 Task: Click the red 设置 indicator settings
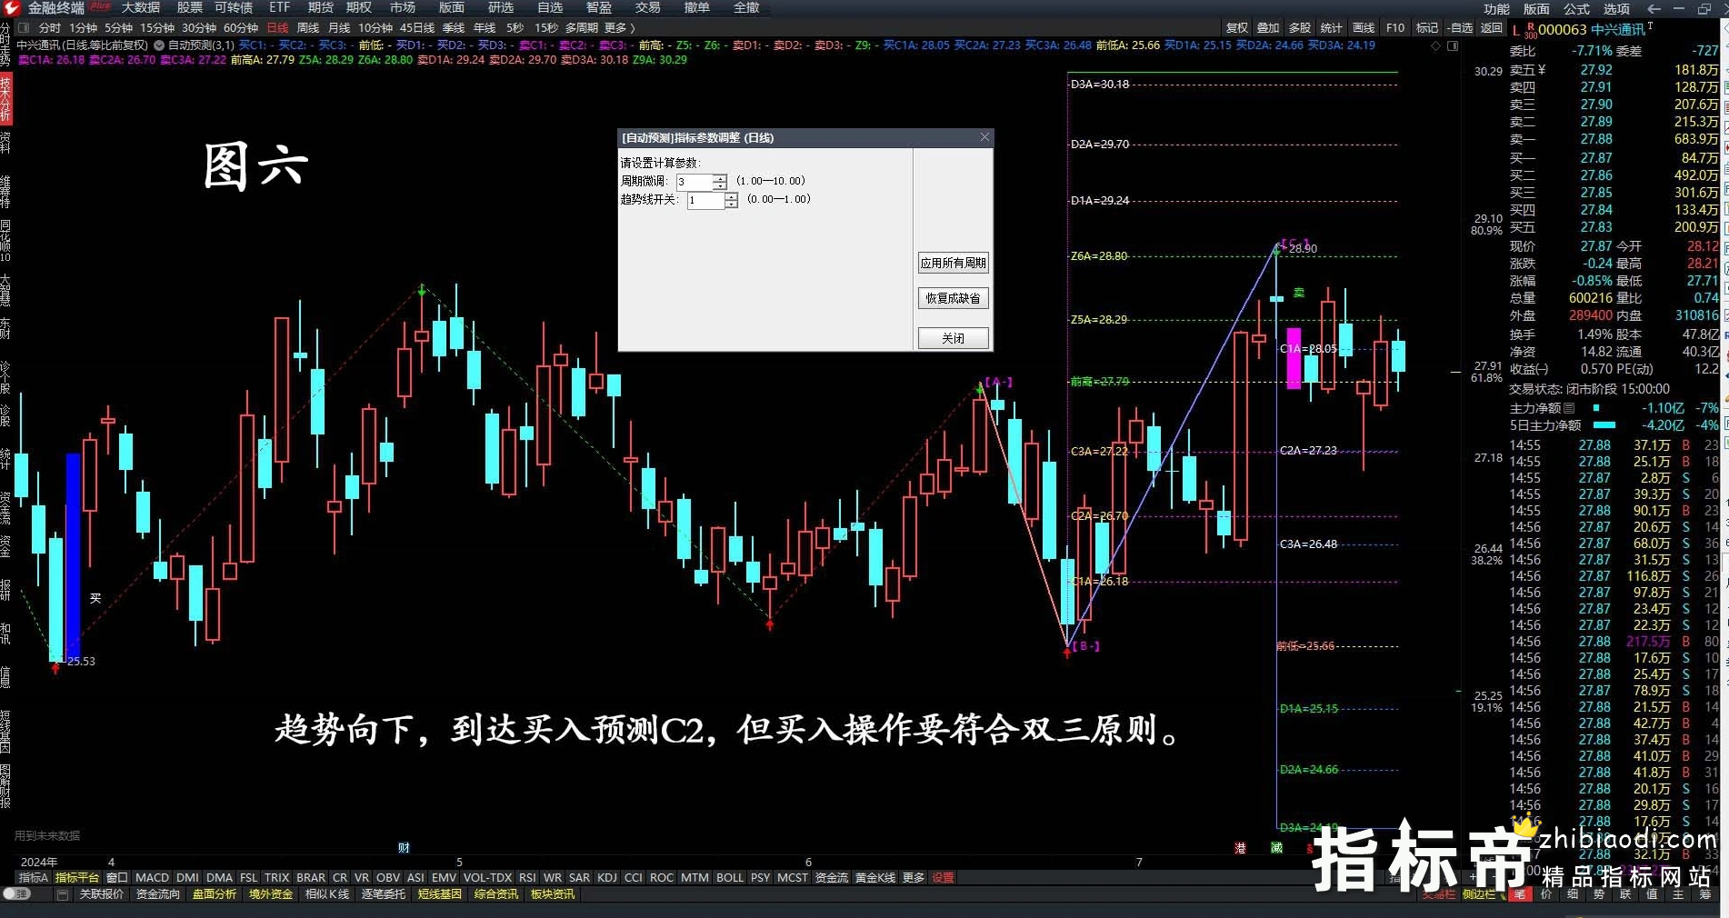point(944,878)
